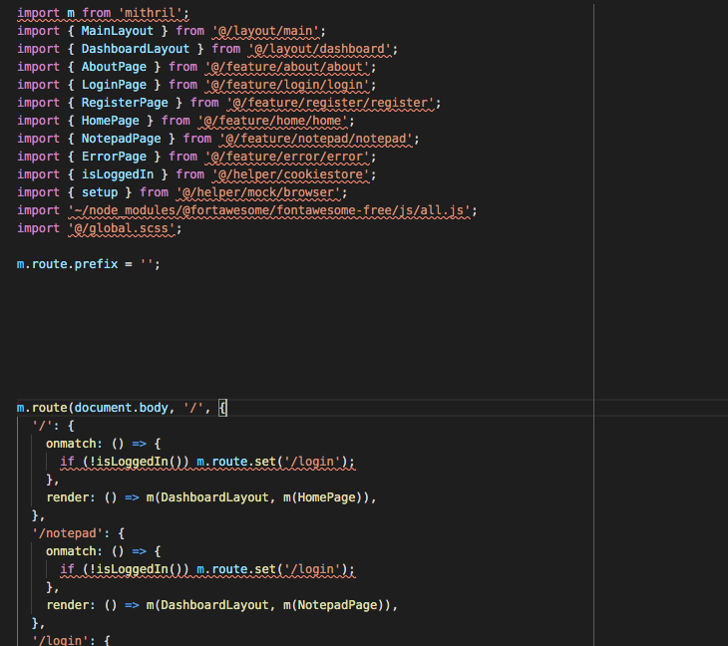
Task: Click the MainLayout import identifier
Action: 117,31
